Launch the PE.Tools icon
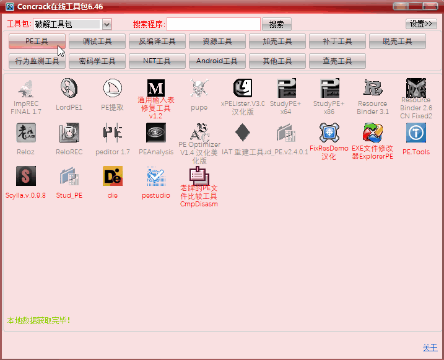Screen dimensions: 444x360 tap(416, 133)
